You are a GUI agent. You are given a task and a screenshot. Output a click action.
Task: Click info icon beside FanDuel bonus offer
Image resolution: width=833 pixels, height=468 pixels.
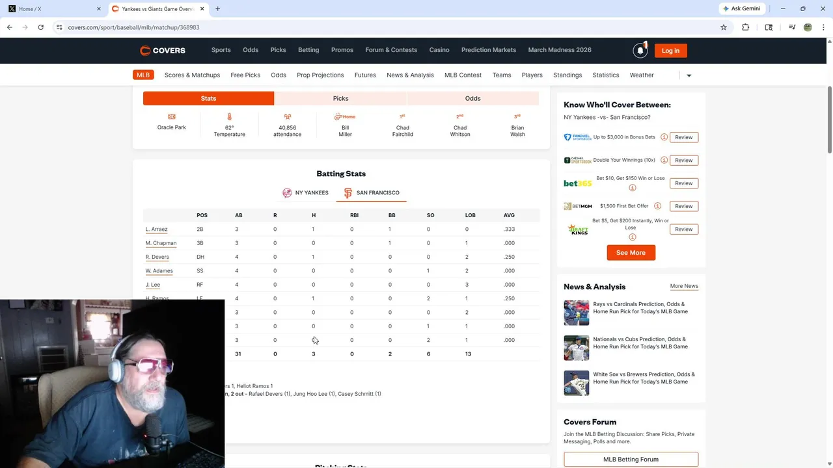[664, 137]
